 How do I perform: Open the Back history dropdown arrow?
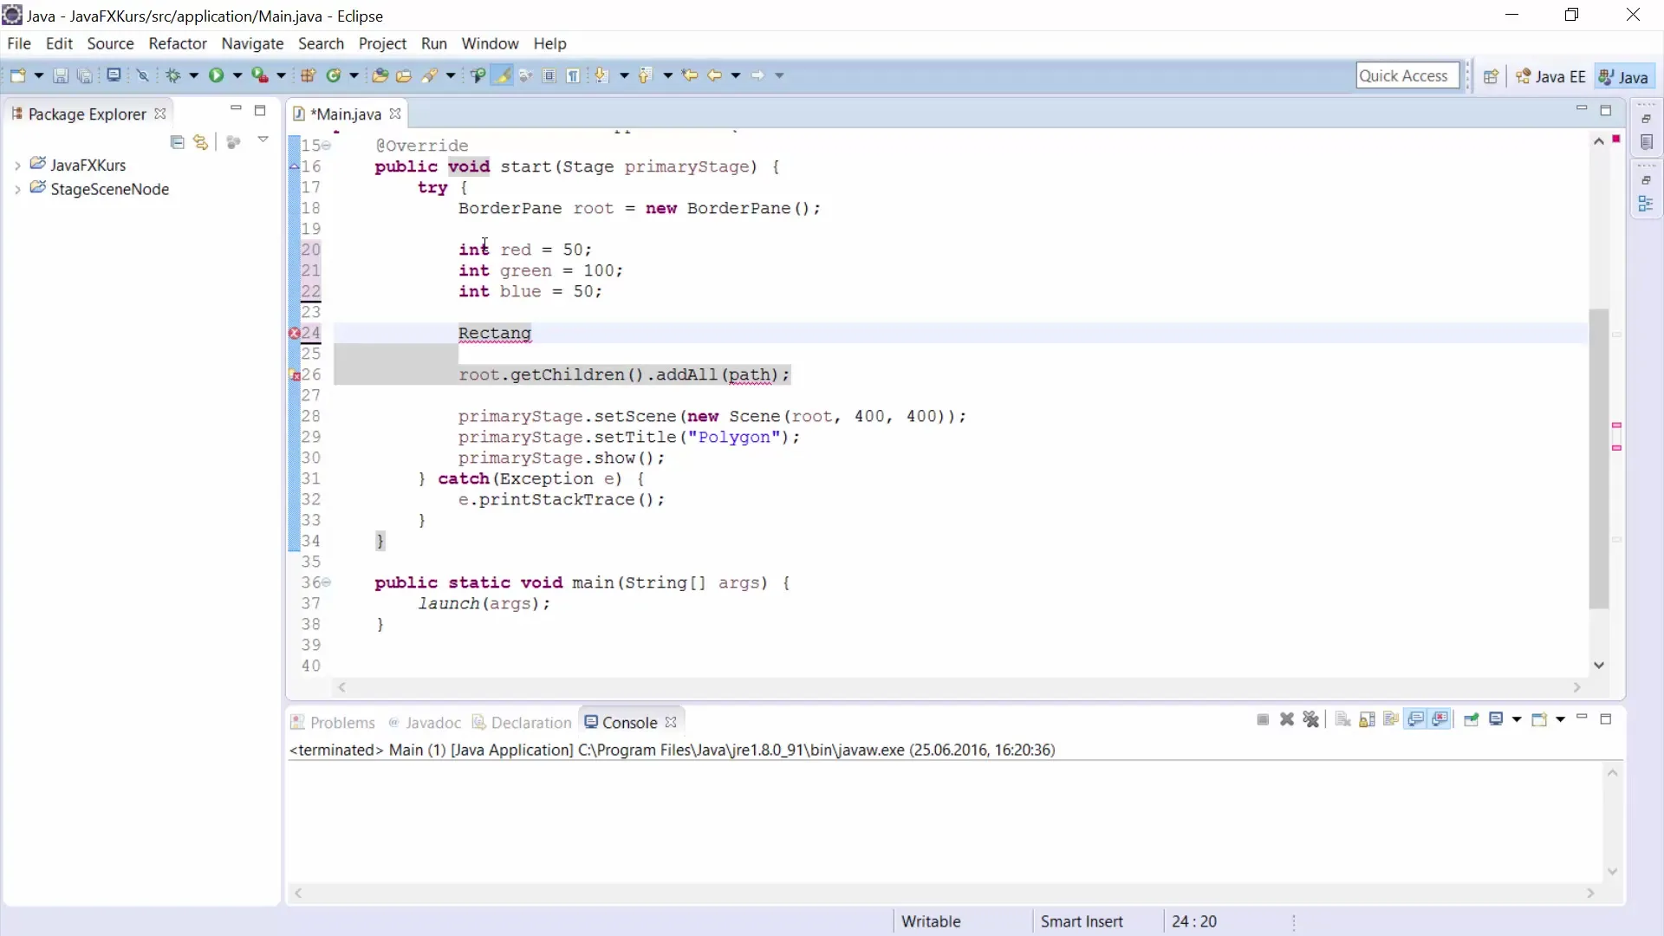pyautogui.click(x=735, y=75)
